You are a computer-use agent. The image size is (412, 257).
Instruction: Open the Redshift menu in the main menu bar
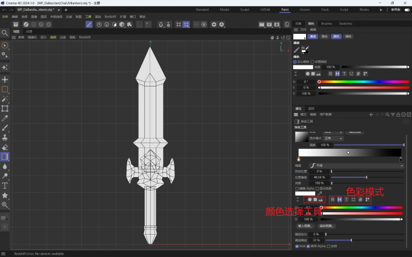click(110, 16)
